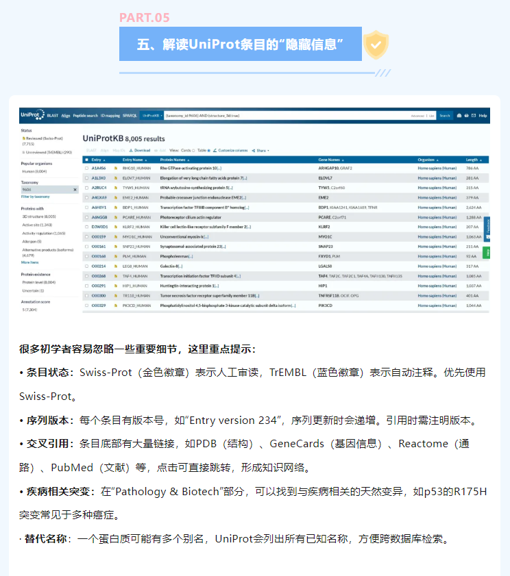Viewport: 510px width, 576px height.
Task: Click the Share icon
Action: [x=254, y=150]
